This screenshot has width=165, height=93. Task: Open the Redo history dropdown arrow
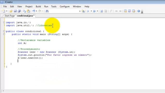pyautogui.click(x=43, y=11)
